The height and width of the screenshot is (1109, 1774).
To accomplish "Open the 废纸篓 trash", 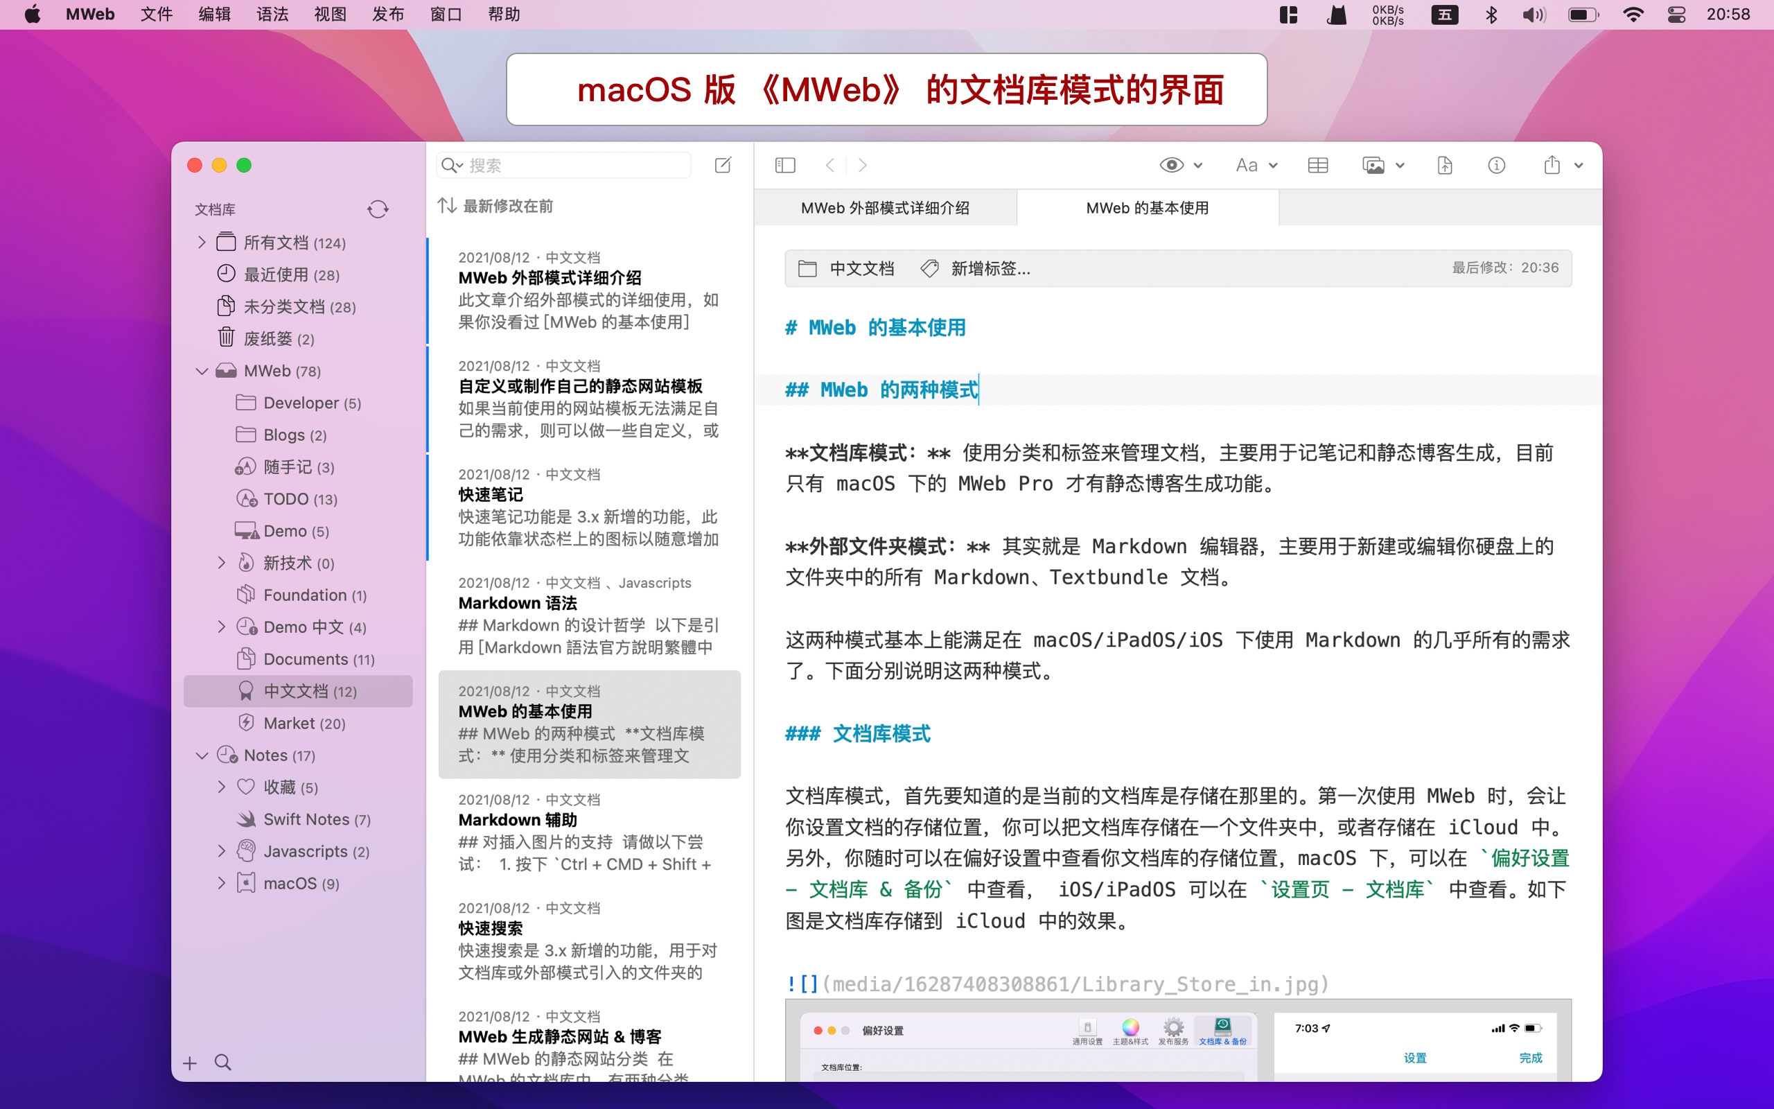I will 297,338.
